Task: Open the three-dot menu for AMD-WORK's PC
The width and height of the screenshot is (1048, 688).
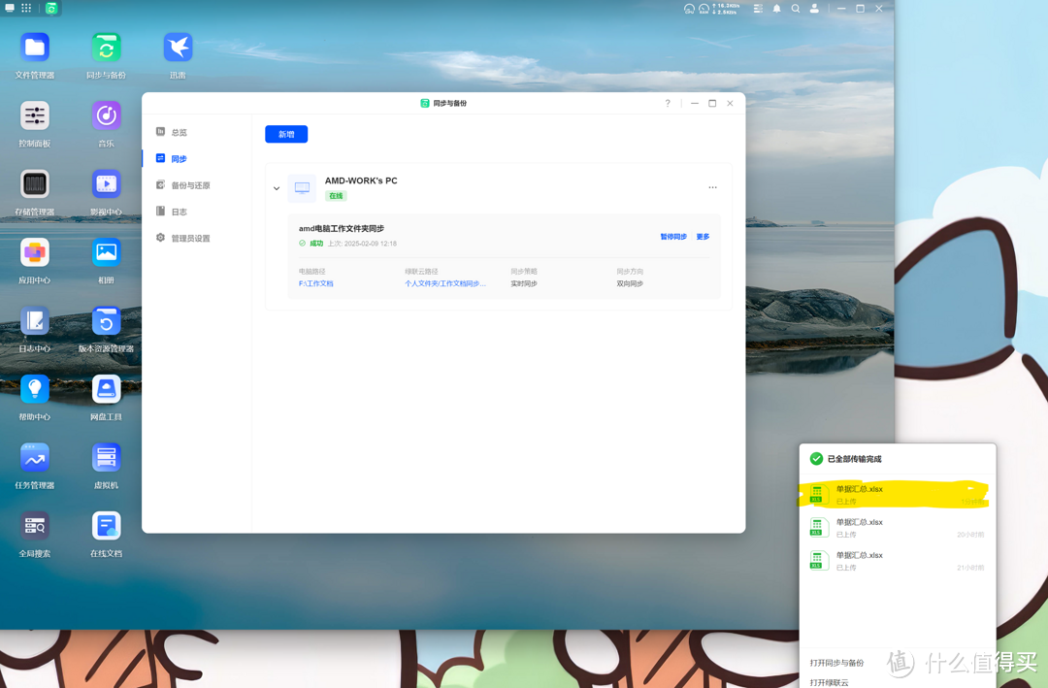Action: click(x=712, y=188)
